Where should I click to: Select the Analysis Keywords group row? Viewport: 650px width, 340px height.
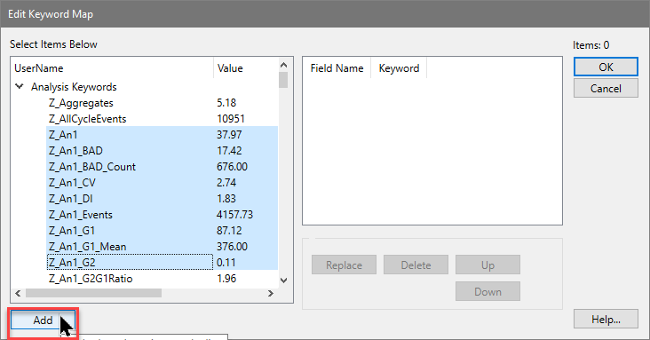[74, 87]
